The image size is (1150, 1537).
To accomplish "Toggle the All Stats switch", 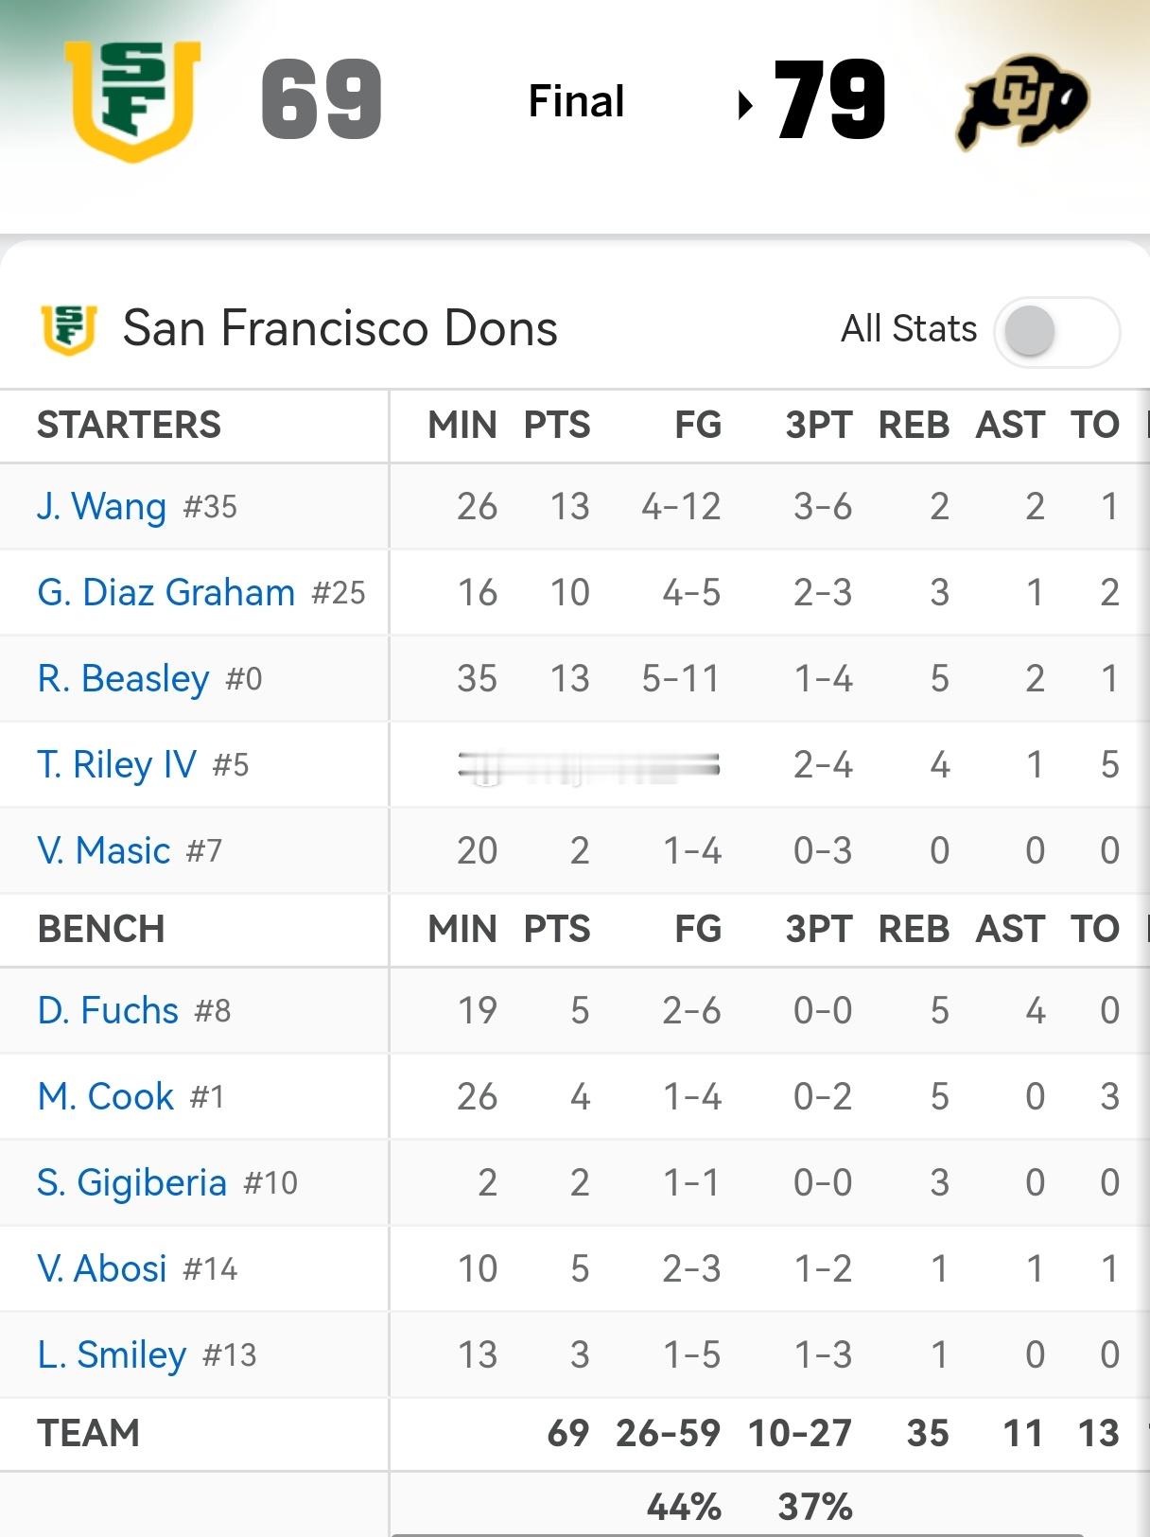I will [1055, 331].
